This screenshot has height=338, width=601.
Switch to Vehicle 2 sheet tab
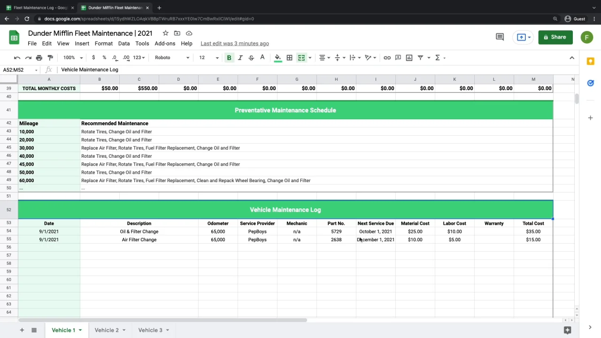click(x=107, y=330)
